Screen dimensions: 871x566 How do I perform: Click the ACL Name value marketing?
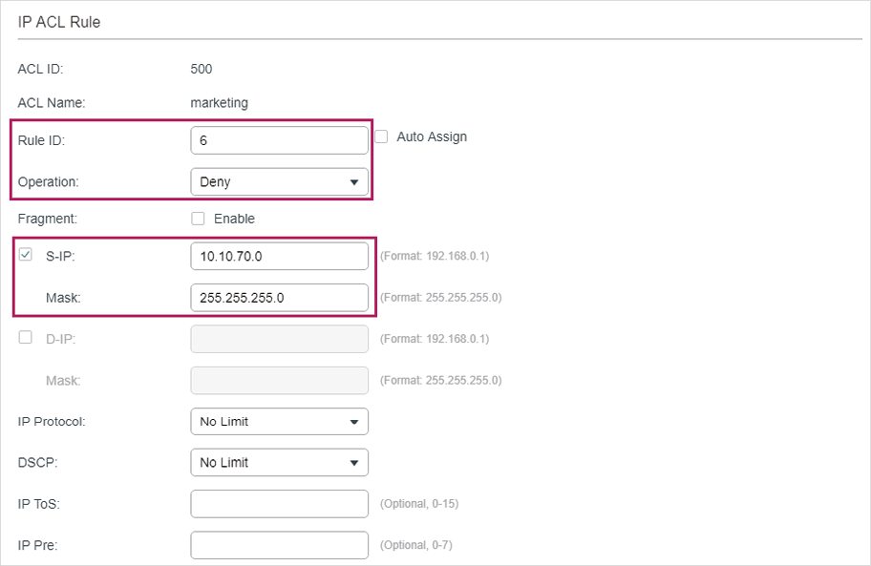click(x=219, y=103)
